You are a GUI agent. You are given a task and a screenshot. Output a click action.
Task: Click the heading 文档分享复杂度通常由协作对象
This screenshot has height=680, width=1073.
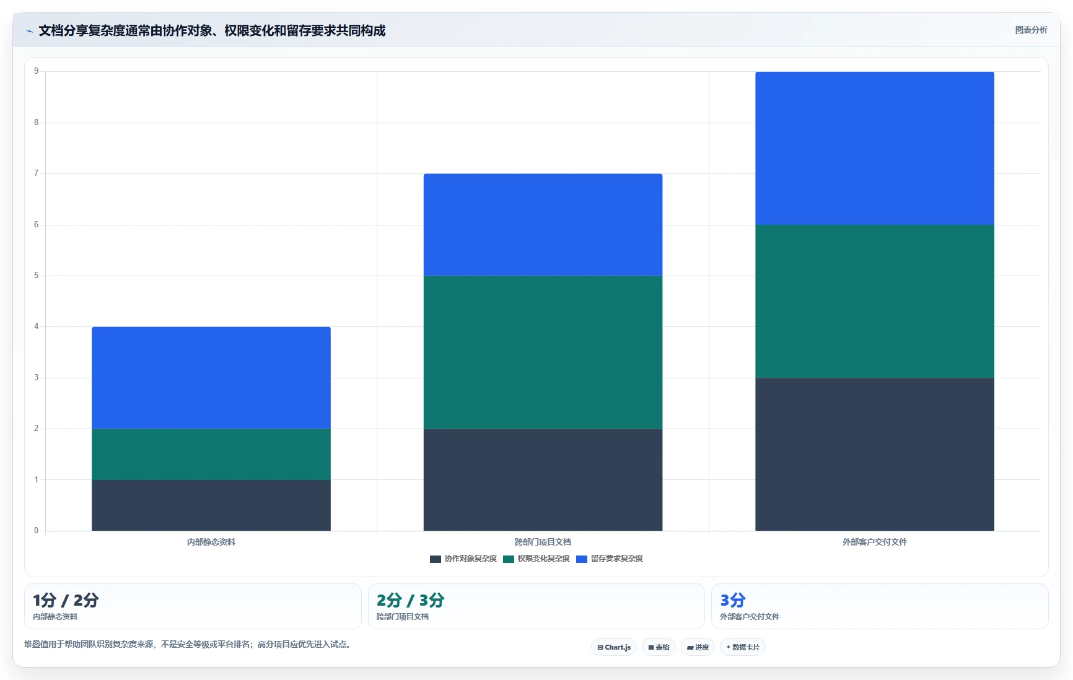click(212, 30)
